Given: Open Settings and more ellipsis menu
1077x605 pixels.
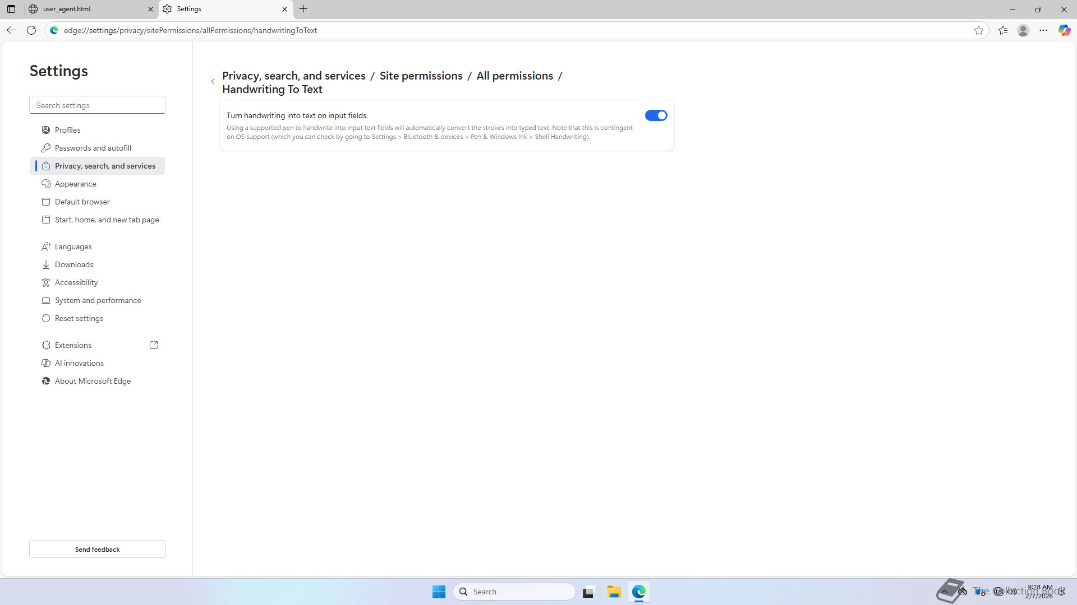Looking at the screenshot, I should tap(1043, 30).
